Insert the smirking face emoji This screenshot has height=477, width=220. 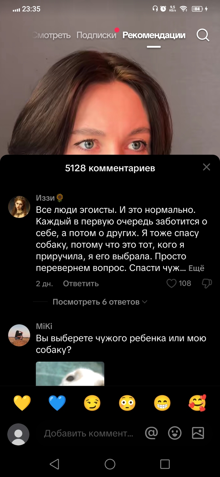(x=92, y=403)
